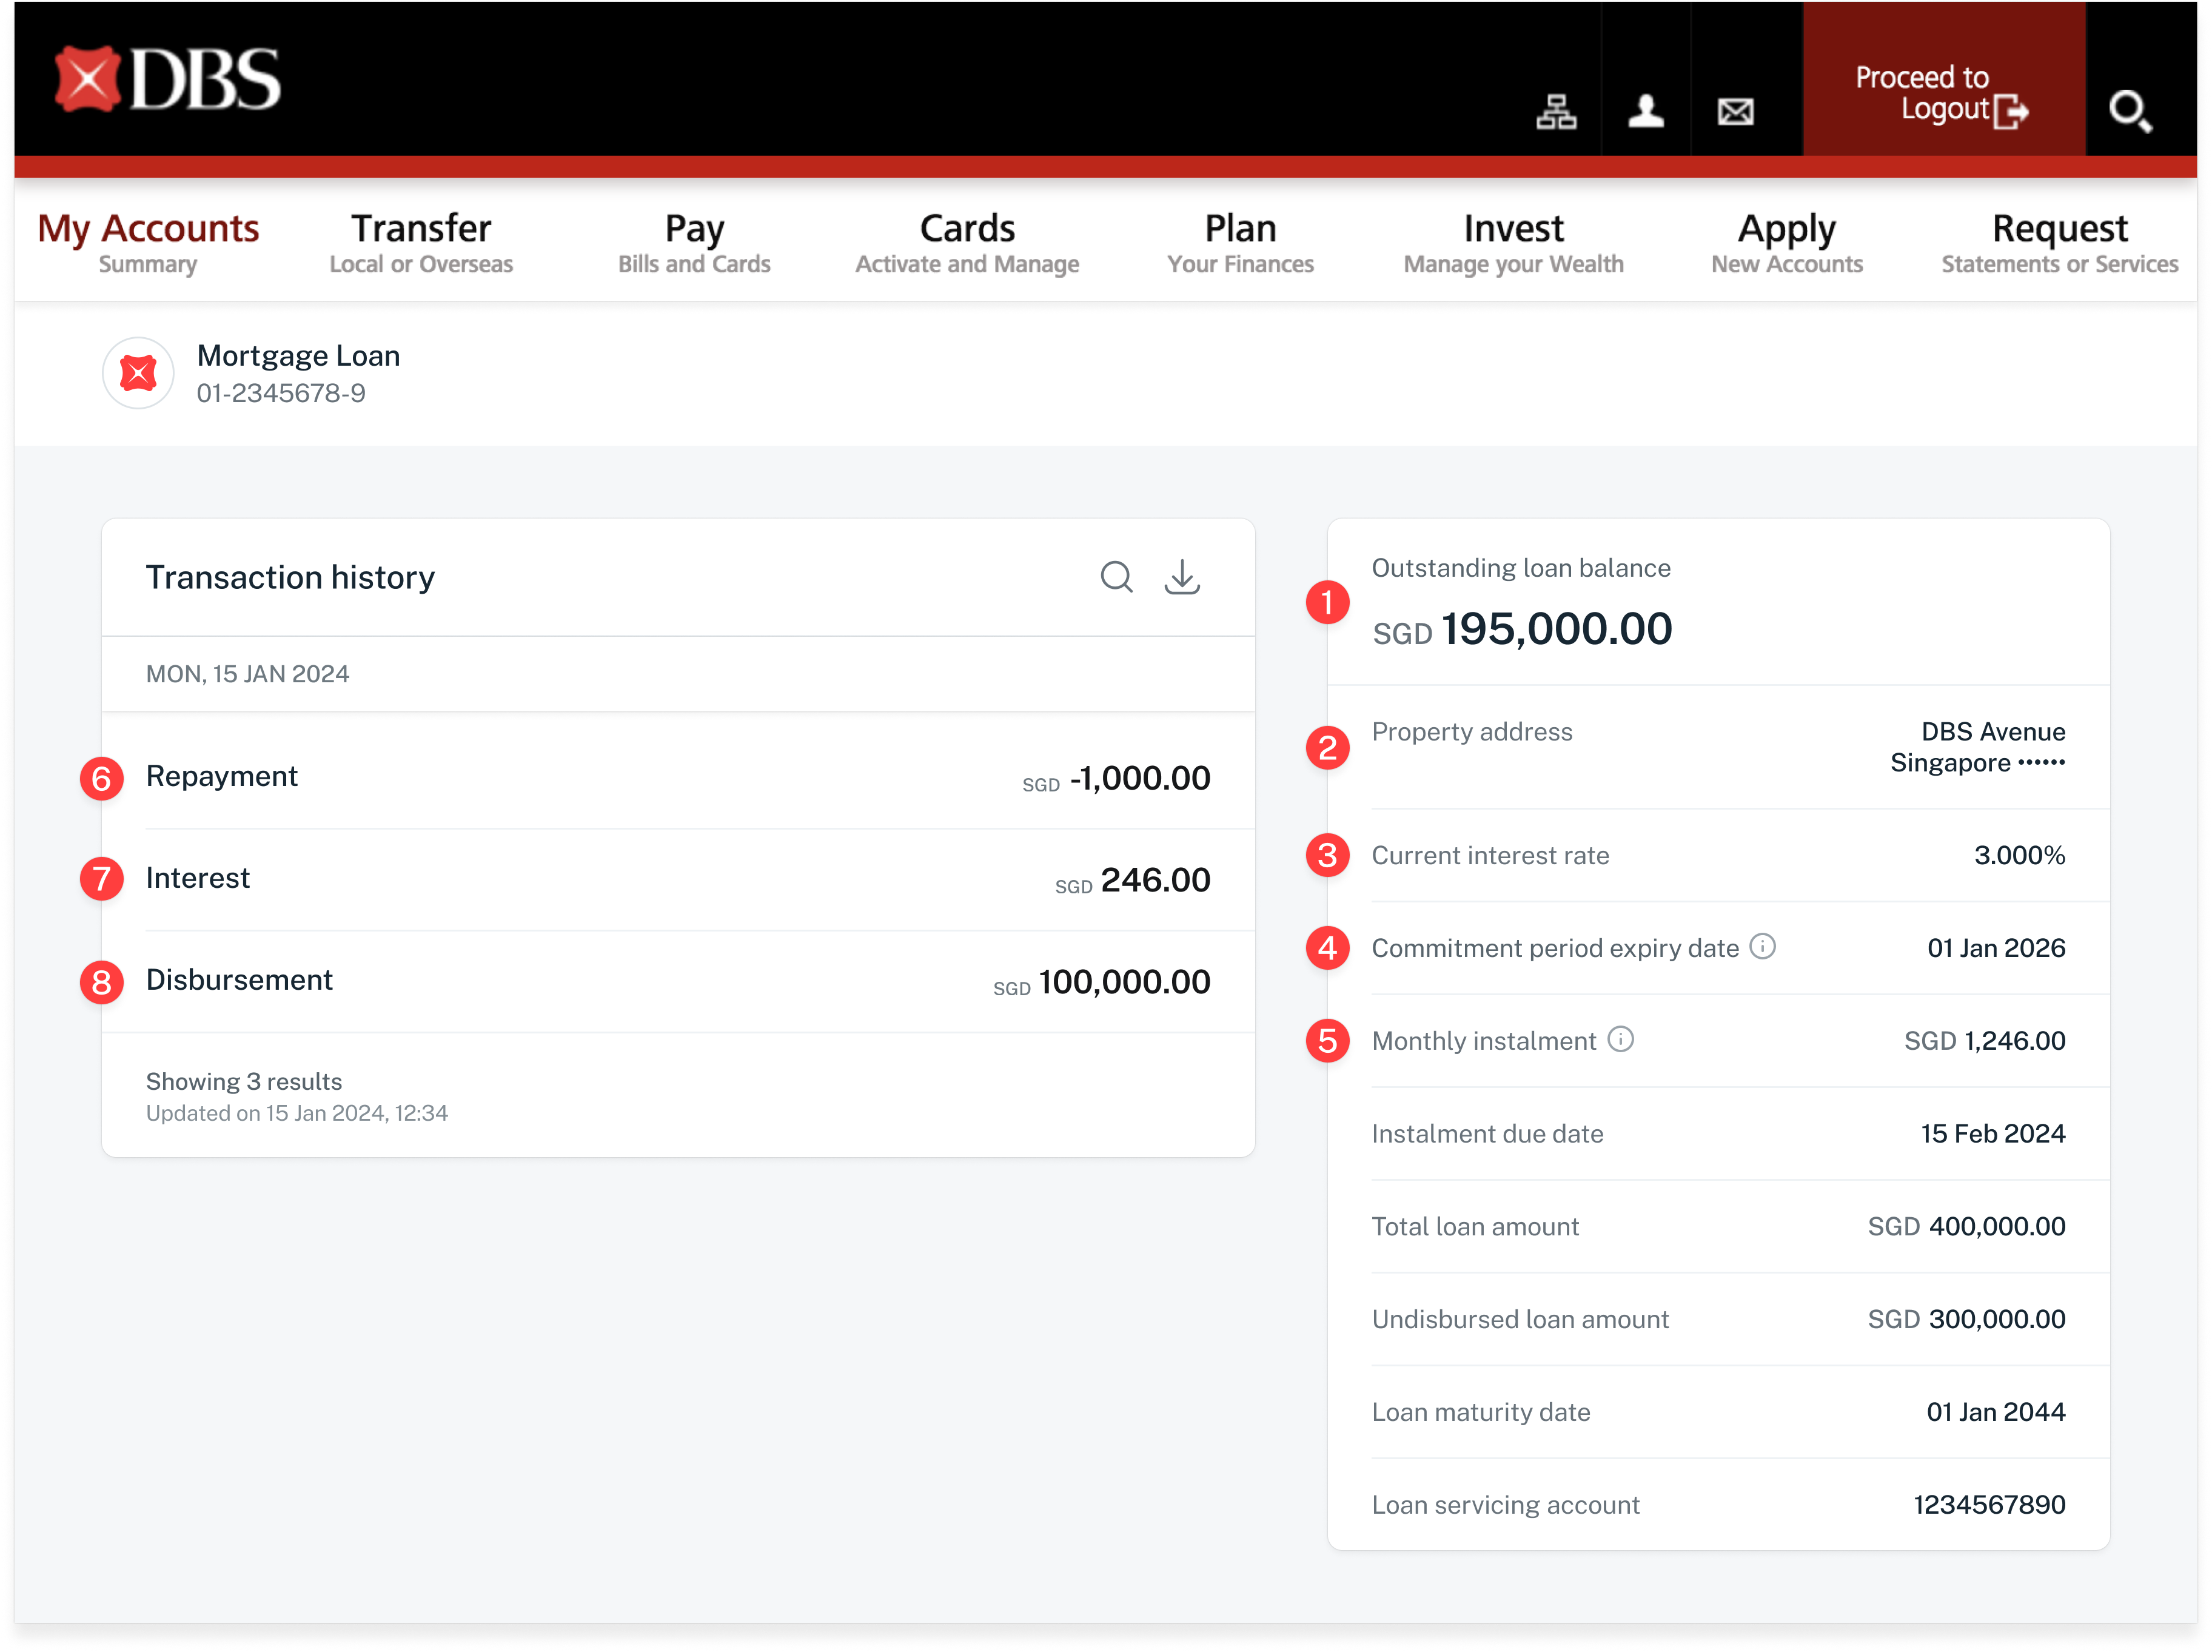This screenshot has width=2212, height=1652.
Task: Click the Disbursement transaction row
Action: tap(678, 981)
